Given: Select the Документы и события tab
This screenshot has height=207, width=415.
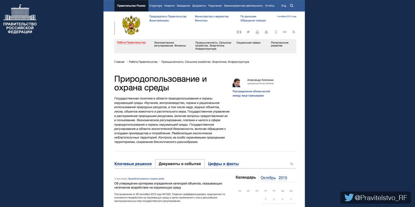Looking at the screenshot, I should click(x=180, y=164).
